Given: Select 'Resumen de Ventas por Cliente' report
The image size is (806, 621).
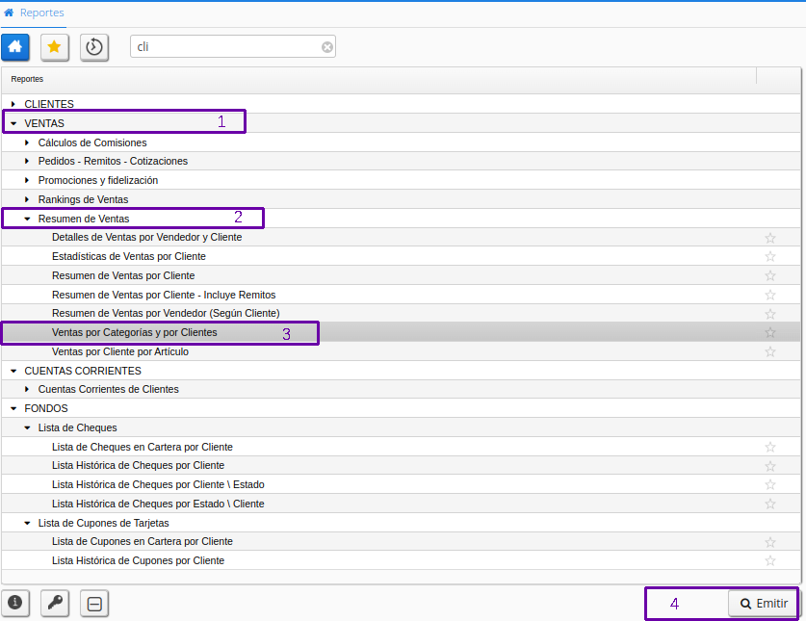Looking at the screenshot, I should (123, 275).
